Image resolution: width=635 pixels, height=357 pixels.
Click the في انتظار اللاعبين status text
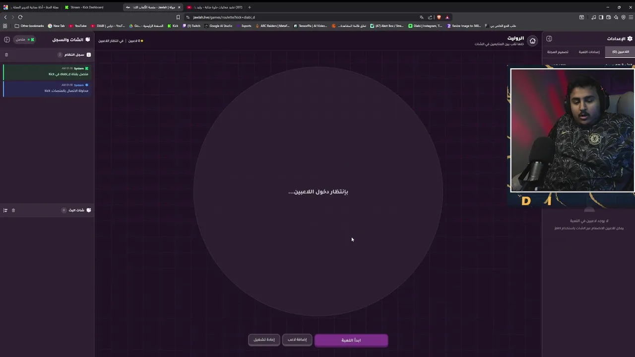tap(111, 41)
